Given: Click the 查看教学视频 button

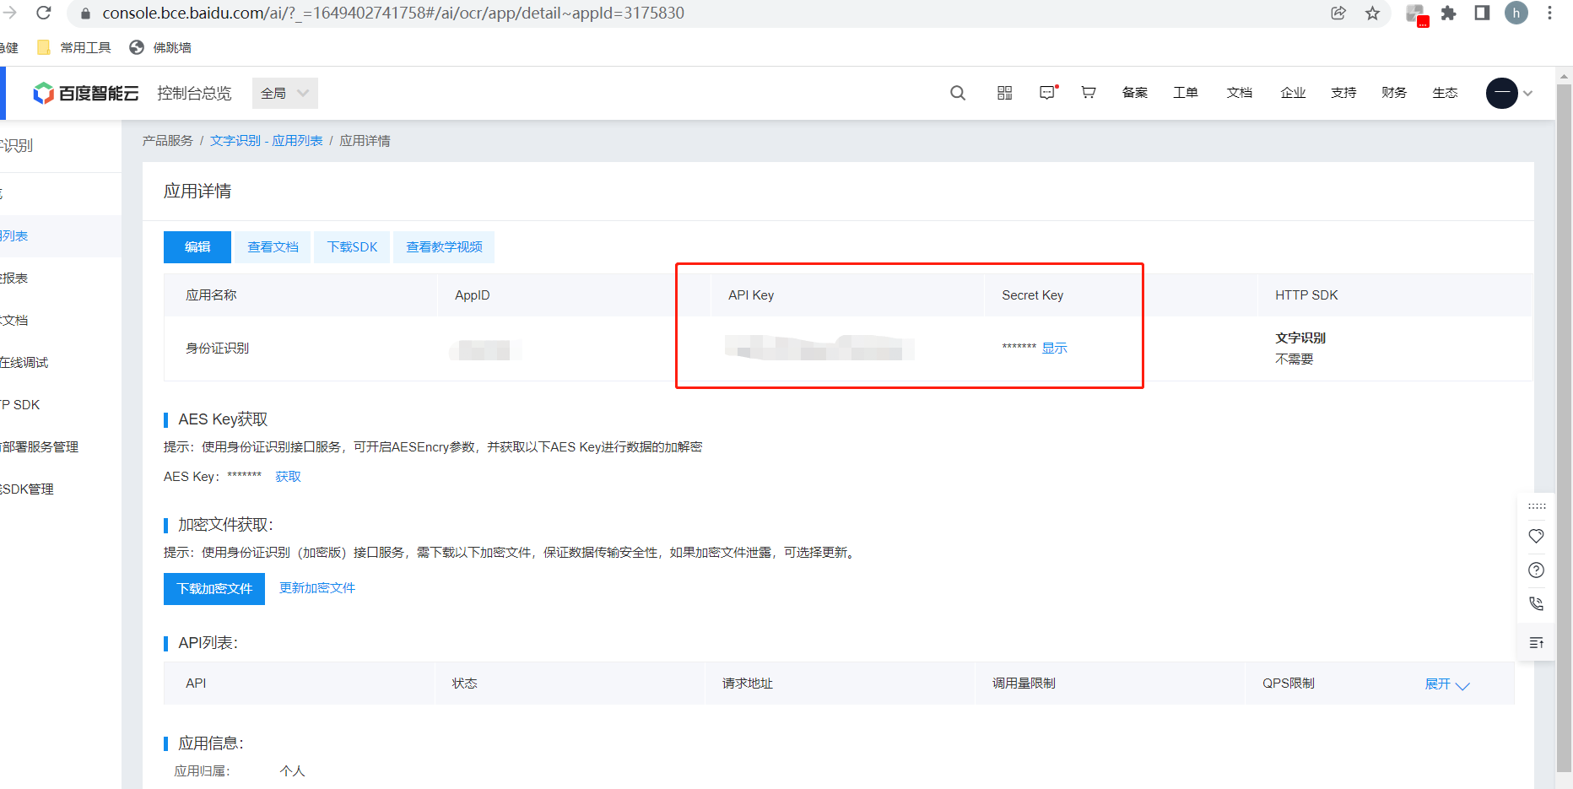Looking at the screenshot, I should coord(444,247).
